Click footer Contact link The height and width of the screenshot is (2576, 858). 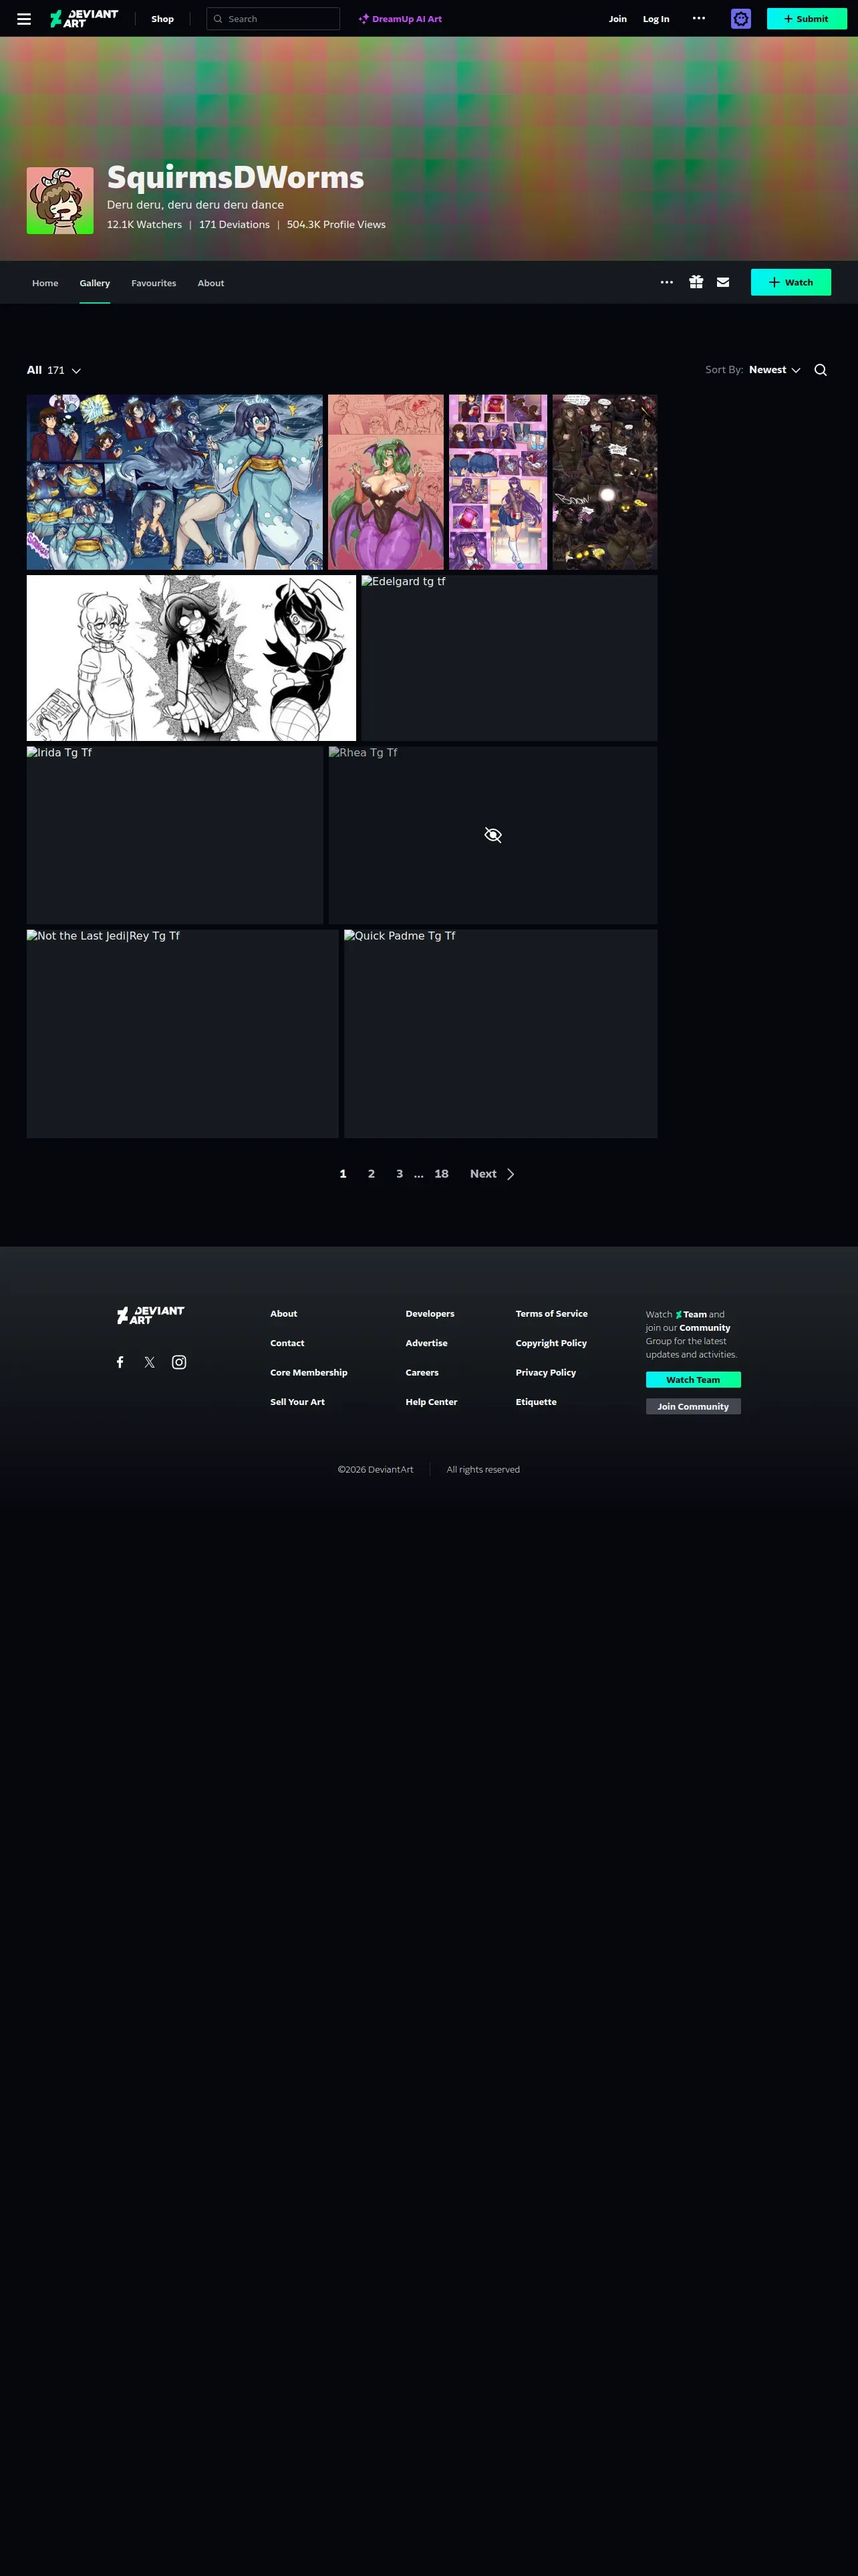[x=287, y=1343]
